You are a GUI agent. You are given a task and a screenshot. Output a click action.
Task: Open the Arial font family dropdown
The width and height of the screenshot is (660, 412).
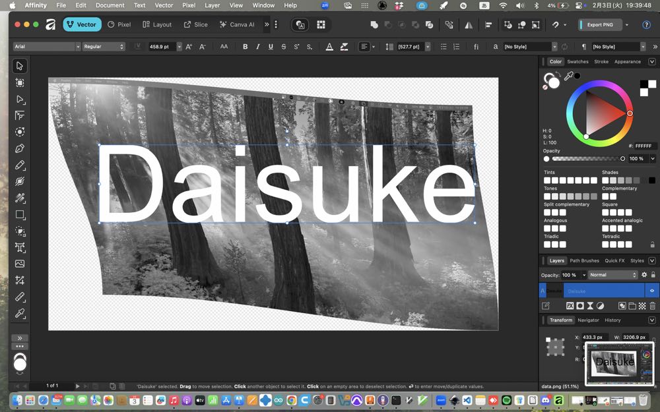(x=78, y=47)
